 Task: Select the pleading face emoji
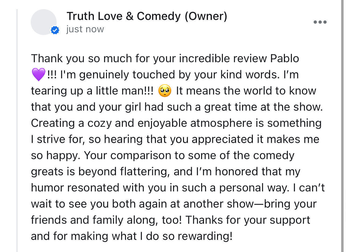click(x=165, y=91)
